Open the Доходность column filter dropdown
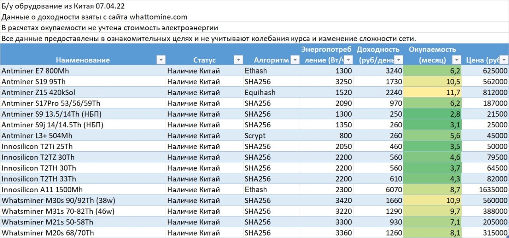509x238 pixels. (399, 60)
